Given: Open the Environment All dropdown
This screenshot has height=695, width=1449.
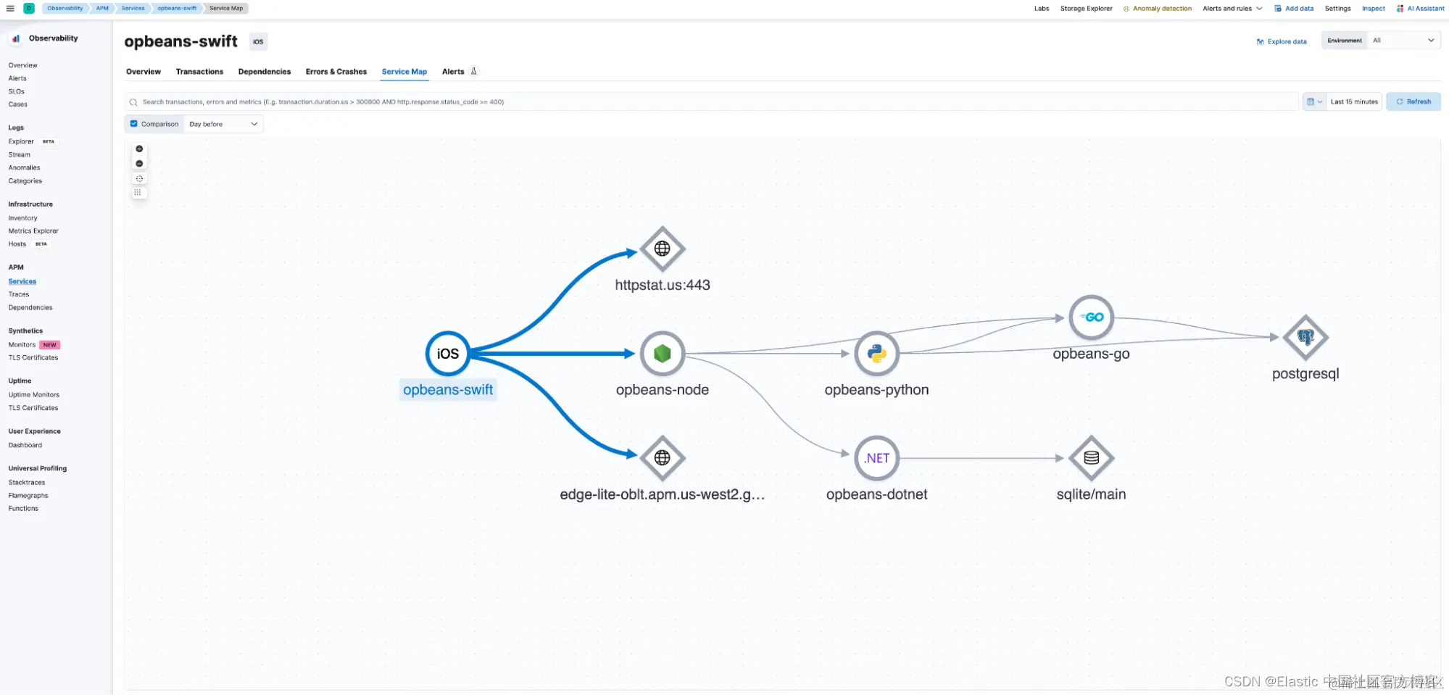Looking at the screenshot, I should coord(1404,41).
